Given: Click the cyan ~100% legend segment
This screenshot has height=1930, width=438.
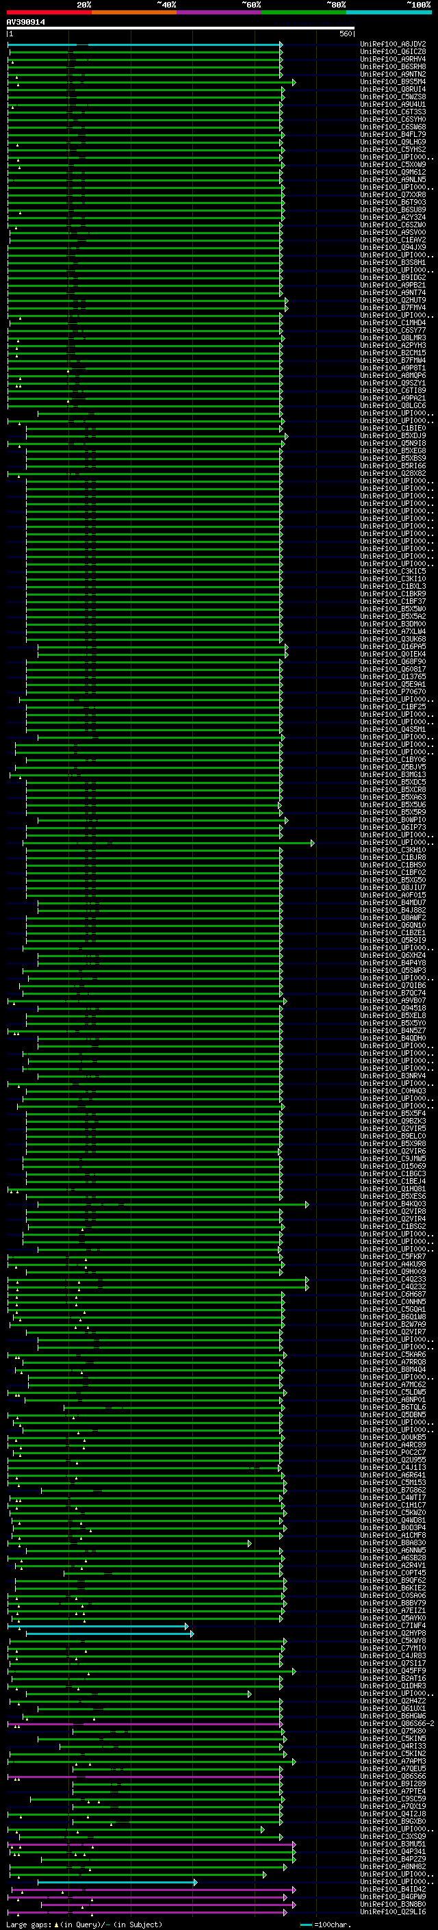Looking at the screenshot, I should (389, 12).
